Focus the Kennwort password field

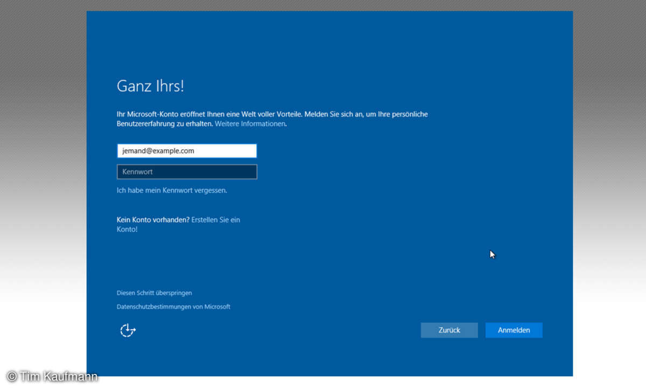pyautogui.click(x=187, y=172)
